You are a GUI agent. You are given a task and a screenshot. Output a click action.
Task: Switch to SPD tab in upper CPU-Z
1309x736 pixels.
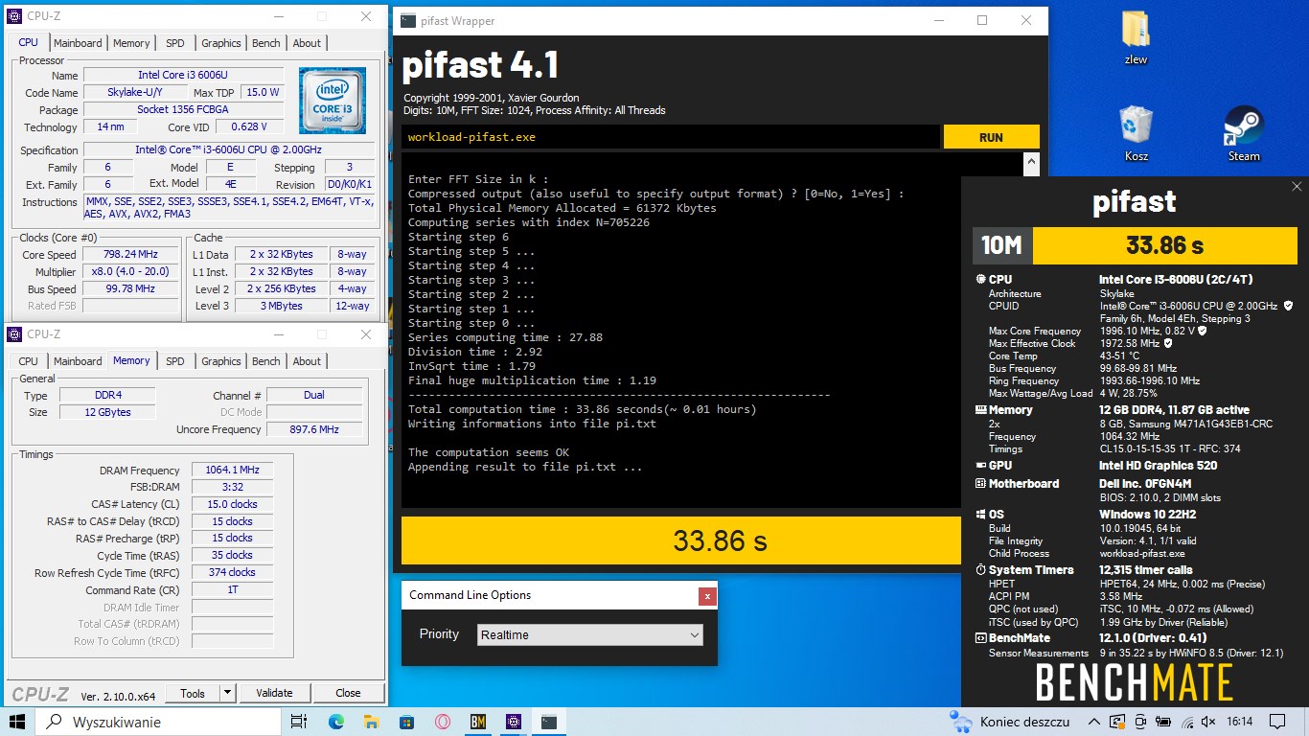[x=175, y=43]
